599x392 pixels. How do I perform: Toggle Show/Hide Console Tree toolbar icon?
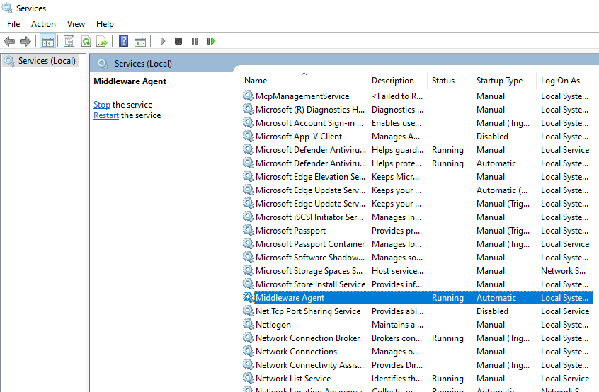pos(47,41)
